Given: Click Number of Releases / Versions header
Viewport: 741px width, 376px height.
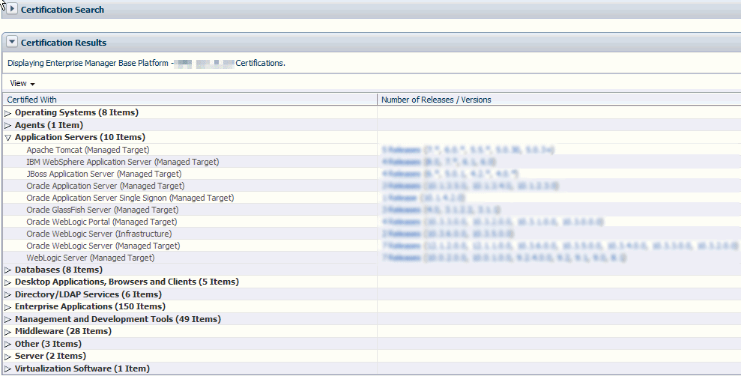Looking at the screenshot, I should 559,100.
